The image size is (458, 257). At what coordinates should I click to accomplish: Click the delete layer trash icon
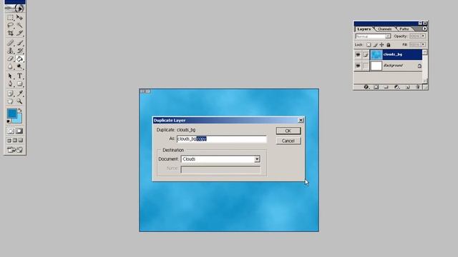pyautogui.click(x=418, y=87)
